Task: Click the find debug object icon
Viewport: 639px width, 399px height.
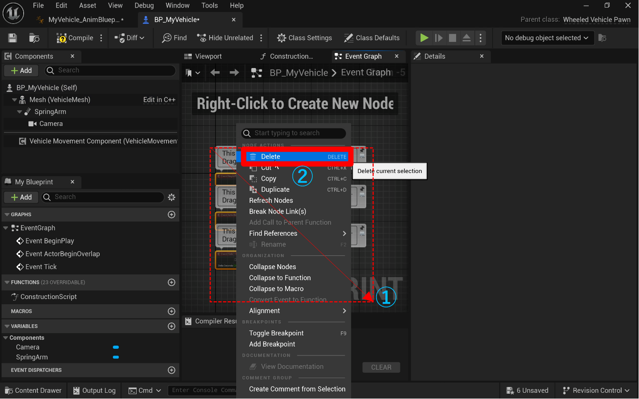Action: 602,38
